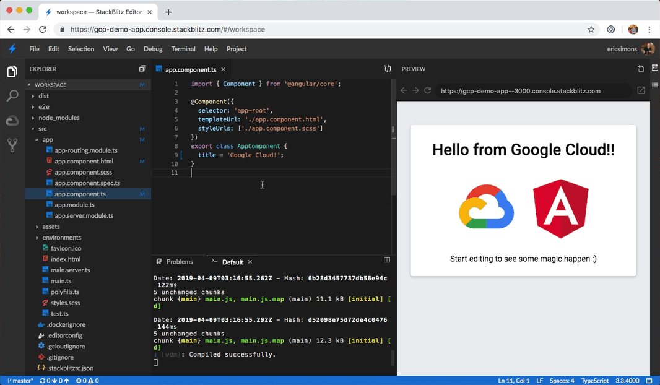Collapse the src folder
Screen dimensions: 660x385
[42, 129]
